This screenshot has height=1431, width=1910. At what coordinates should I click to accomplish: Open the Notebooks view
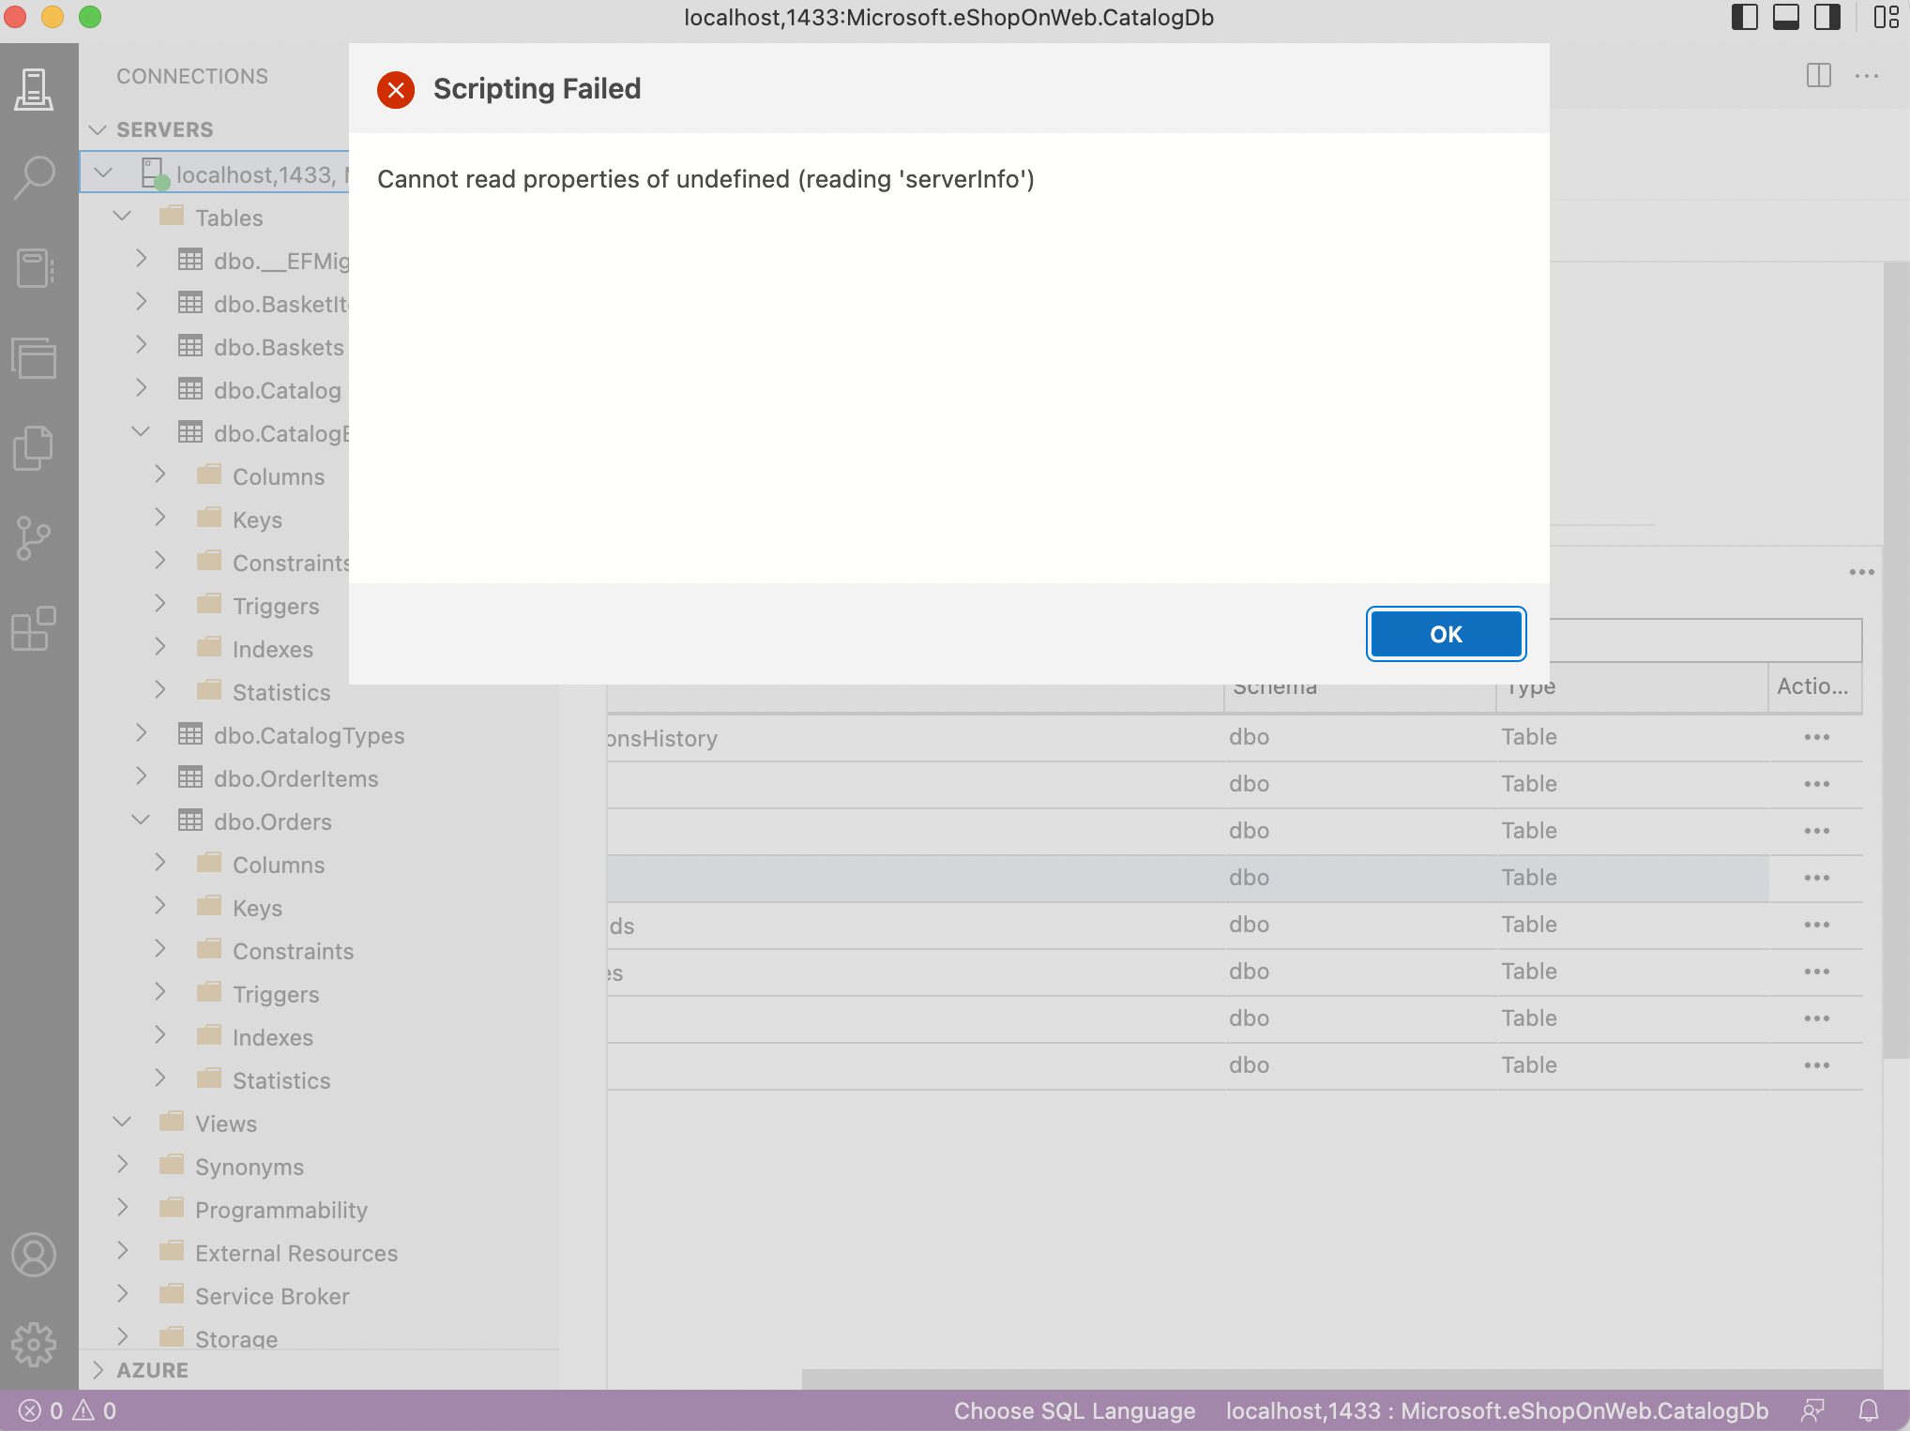pyautogui.click(x=35, y=268)
